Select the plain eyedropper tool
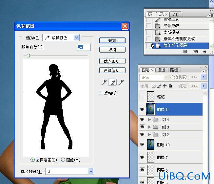214x184 pixels. [104, 82]
